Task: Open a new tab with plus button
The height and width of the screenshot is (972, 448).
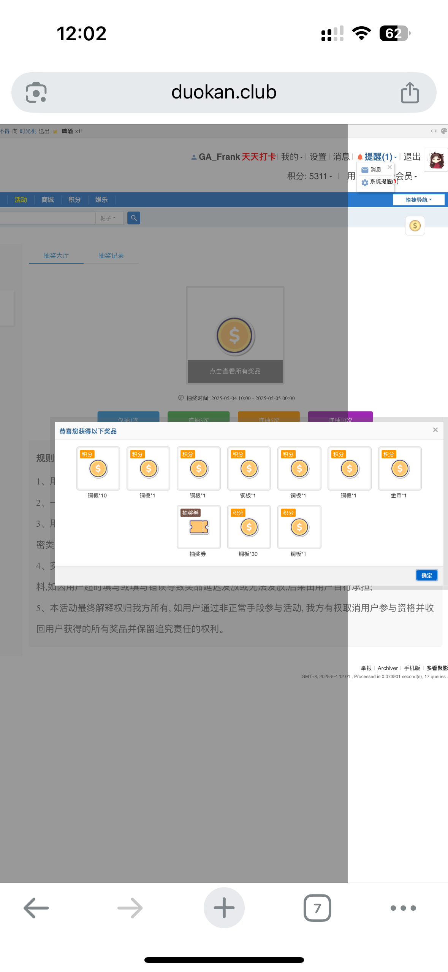Action: [224, 908]
